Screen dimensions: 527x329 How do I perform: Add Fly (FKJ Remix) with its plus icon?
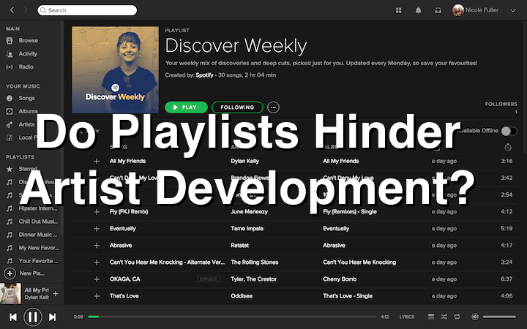97,212
